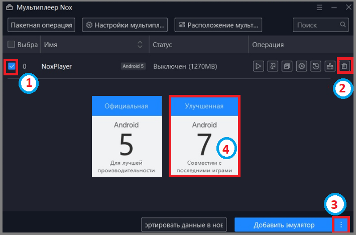The image size is (356, 235).
Task: Open NoxPlayer instance settings gear
Action: click(301, 66)
